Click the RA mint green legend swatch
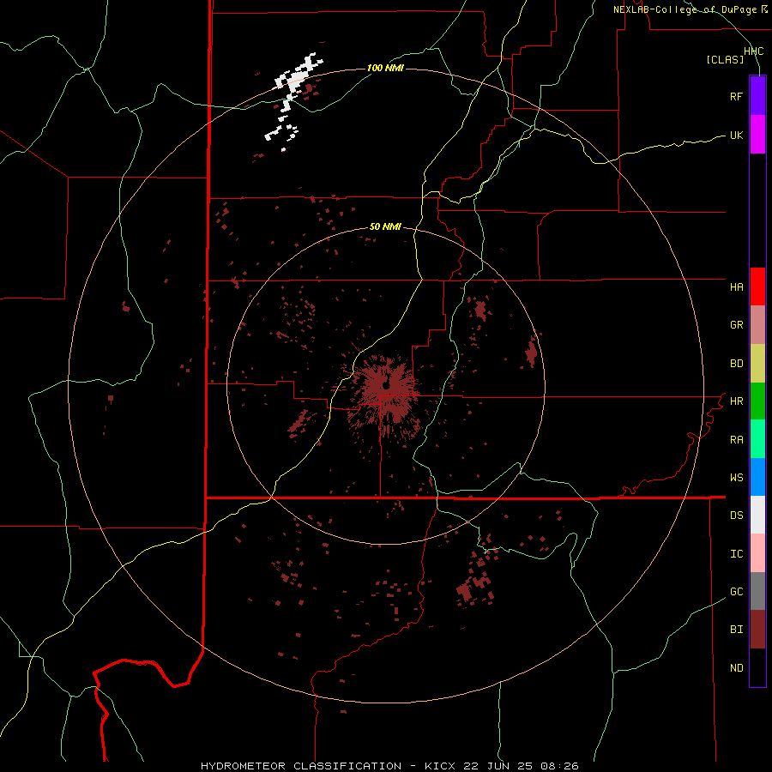 (757, 439)
